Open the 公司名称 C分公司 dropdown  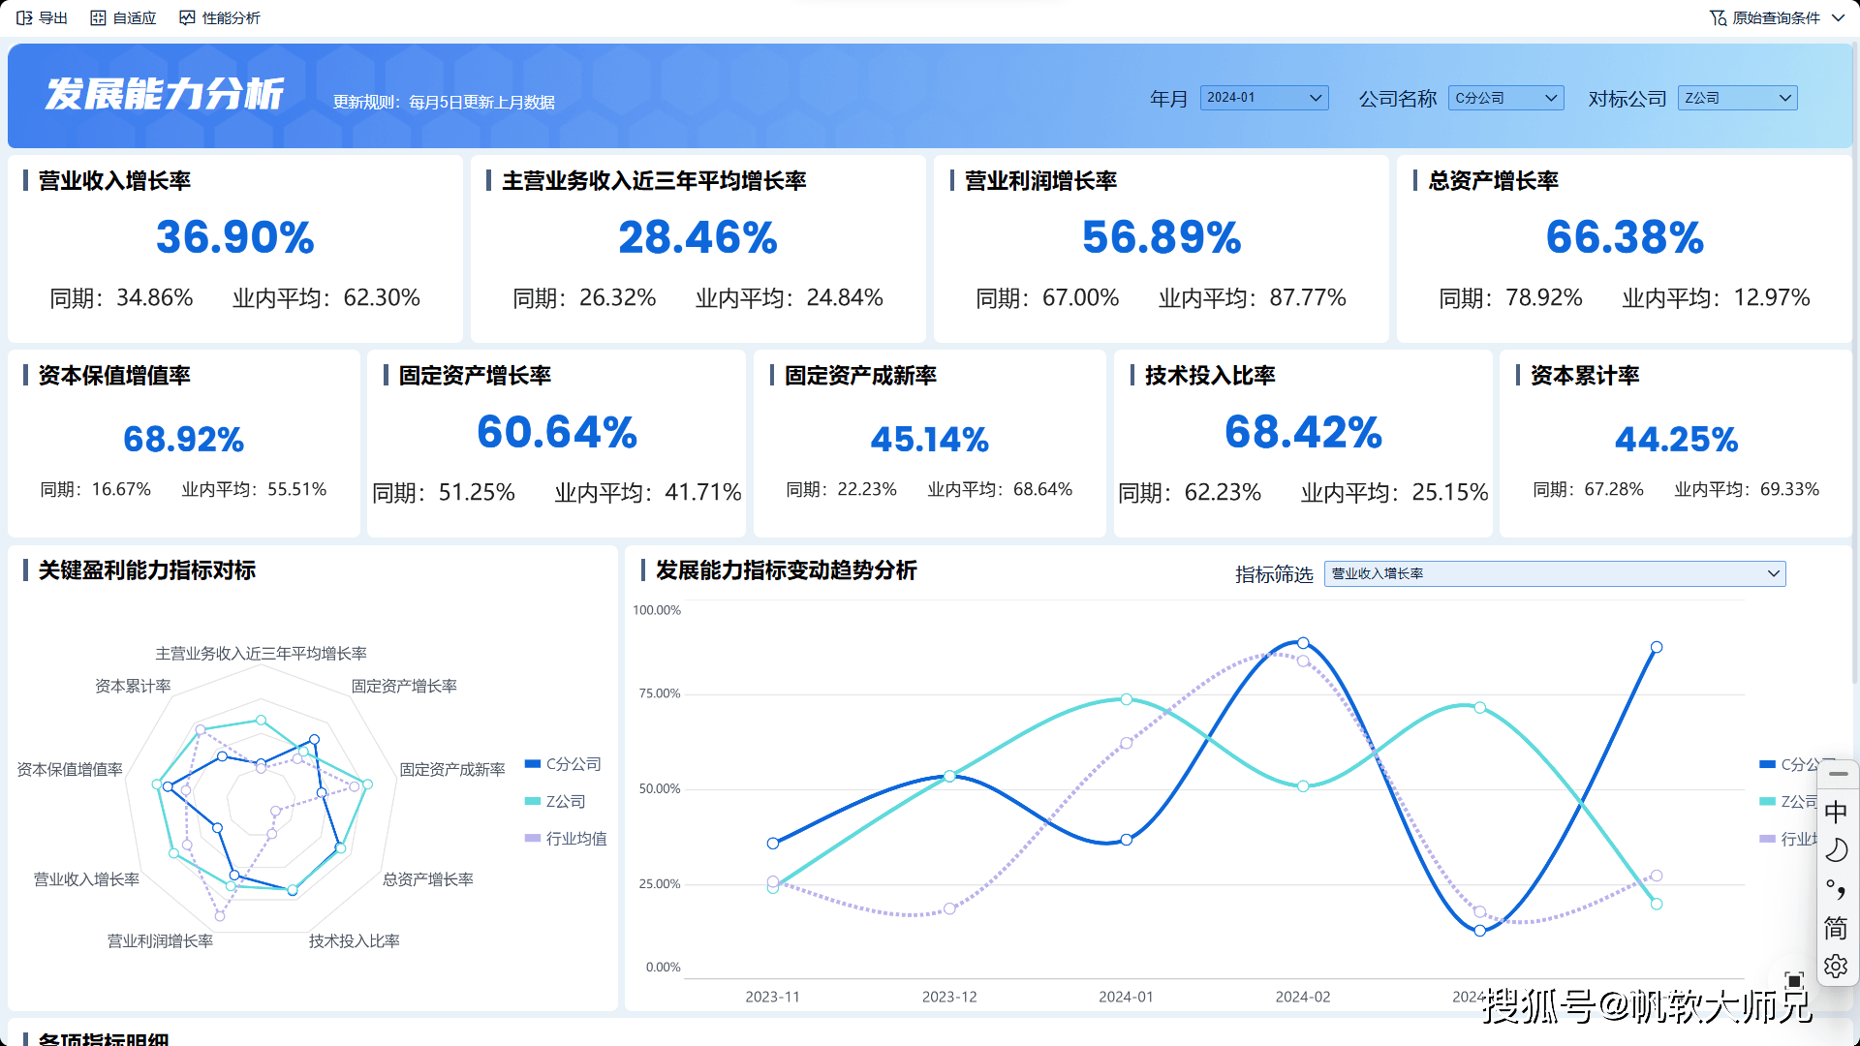(x=1505, y=98)
